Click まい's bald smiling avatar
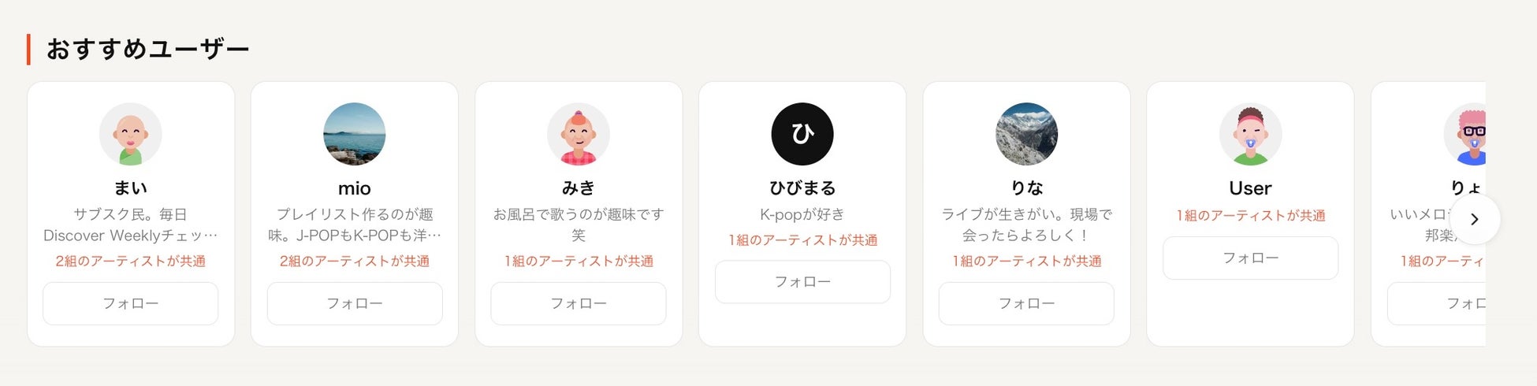 [x=131, y=134]
